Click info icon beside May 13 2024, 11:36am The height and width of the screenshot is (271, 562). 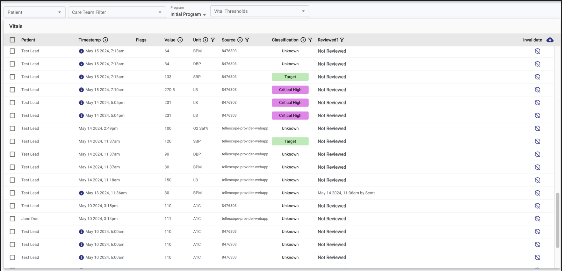pos(81,193)
